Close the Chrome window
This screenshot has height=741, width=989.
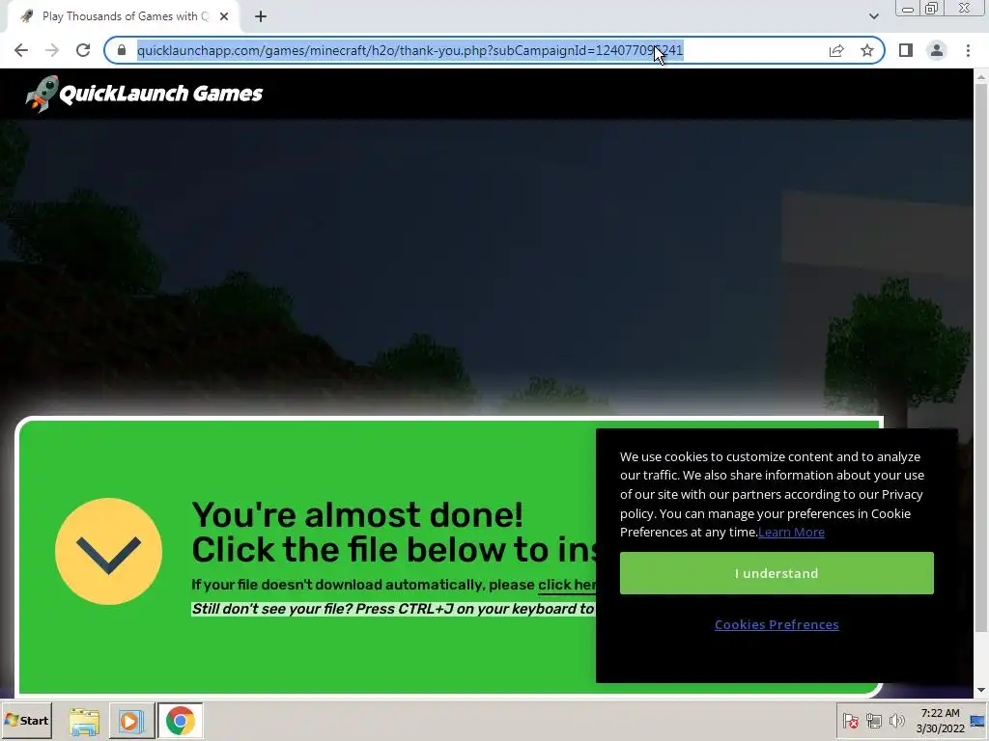(x=965, y=9)
